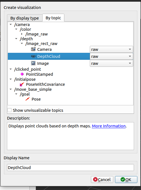Image resolution: width=141 pixels, height=190 pixels.
Task: Click the magenta PointStamped dot icon
Action: click(22, 74)
